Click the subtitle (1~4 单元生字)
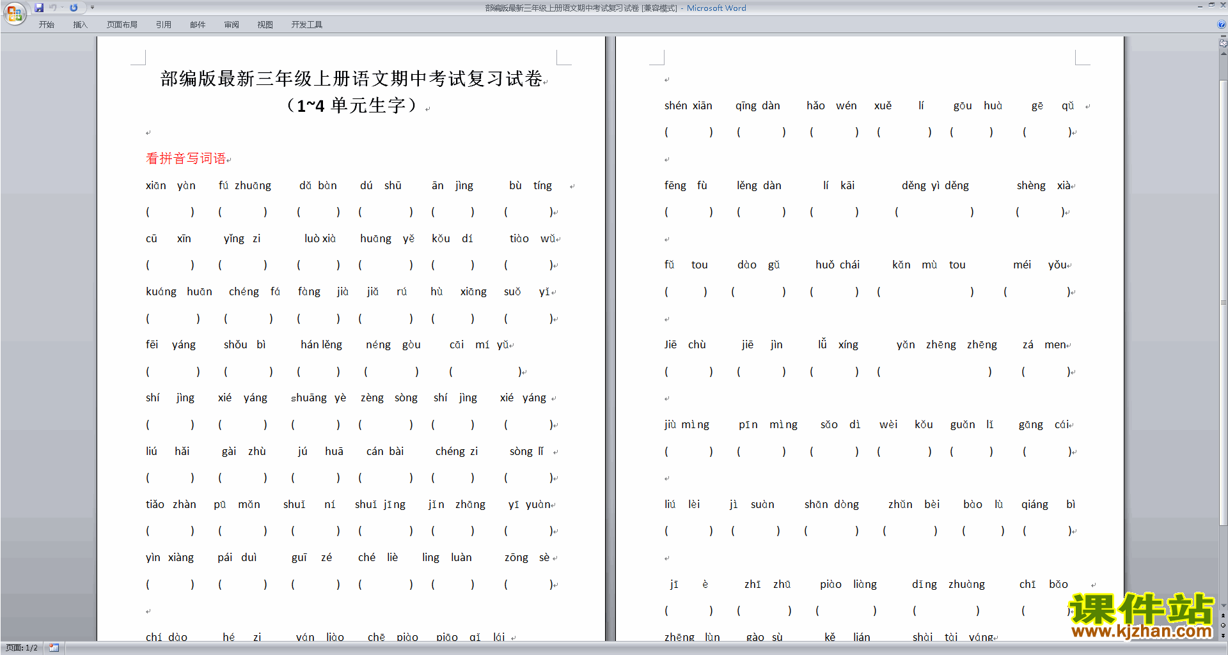 (x=351, y=105)
